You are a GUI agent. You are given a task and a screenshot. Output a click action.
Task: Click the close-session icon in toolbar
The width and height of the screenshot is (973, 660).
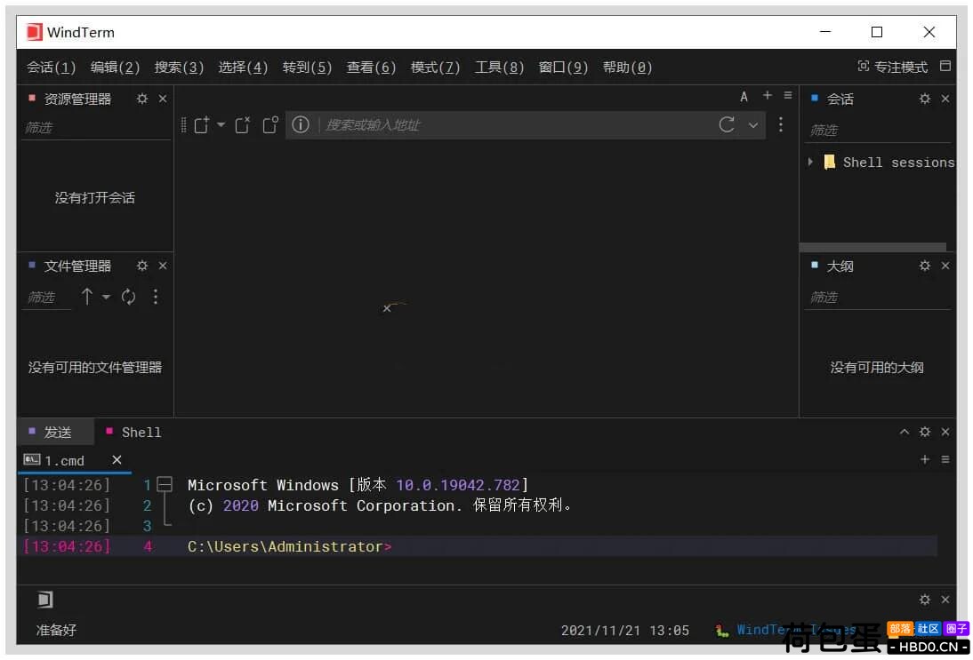[x=243, y=124]
